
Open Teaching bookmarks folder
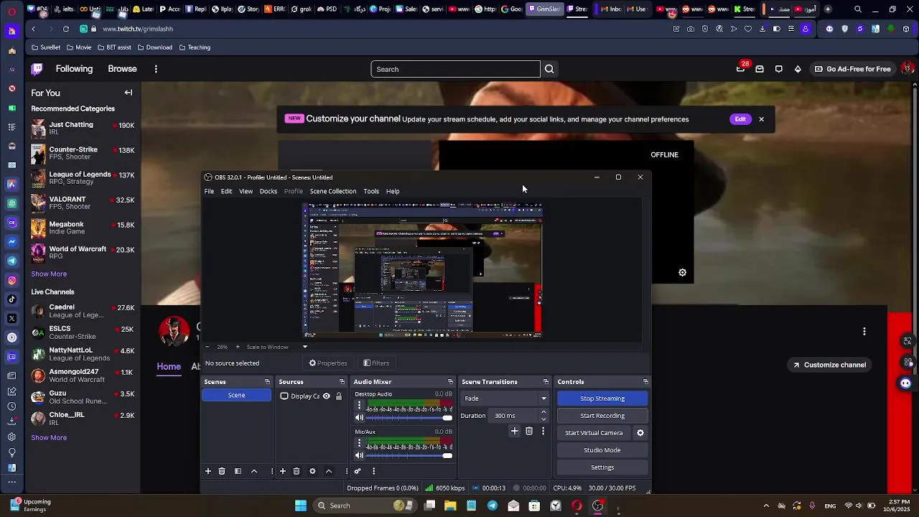coord(195,47)
